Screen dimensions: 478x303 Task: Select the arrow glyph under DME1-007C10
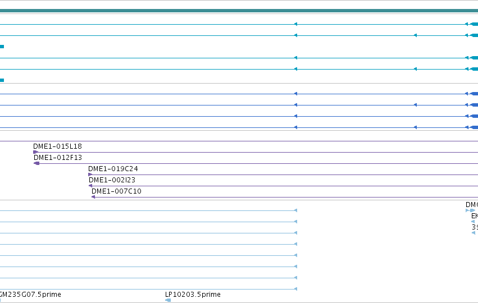point(93,197)
